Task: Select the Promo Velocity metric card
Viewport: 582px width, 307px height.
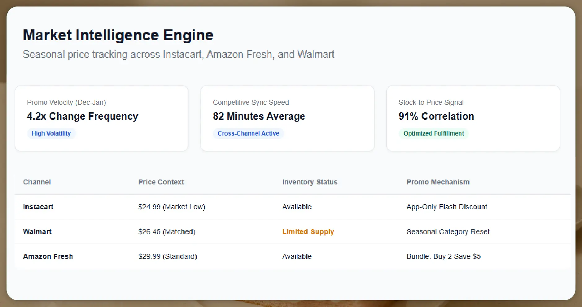Action: click(x=102, y=119)
